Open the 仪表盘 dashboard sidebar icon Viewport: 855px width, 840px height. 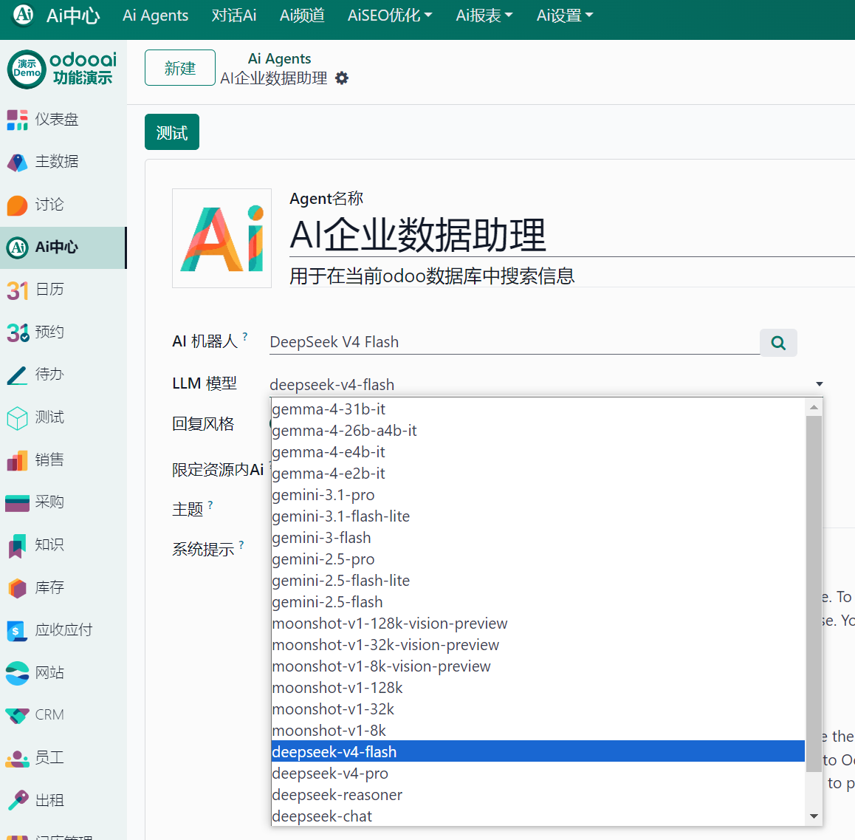(x=18, y=120)
